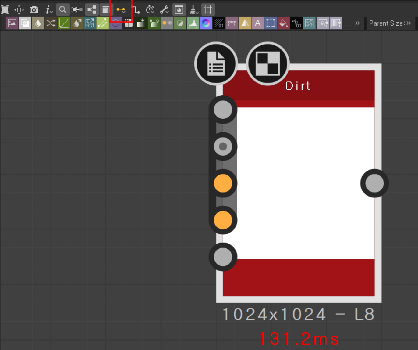
Task: Add an FX-Map node with grid icon
Action: 128,23
